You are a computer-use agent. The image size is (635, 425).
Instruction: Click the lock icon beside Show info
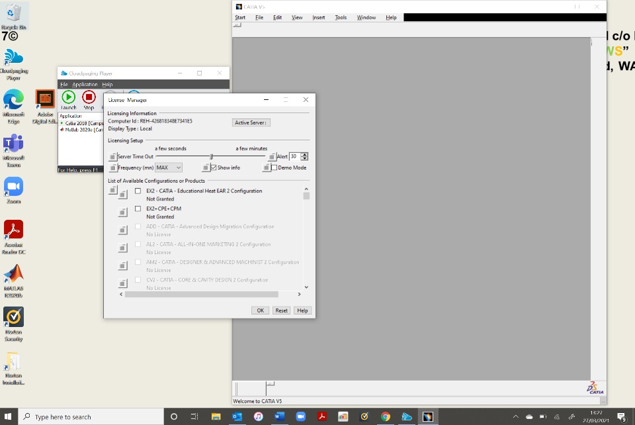point(206,167)
